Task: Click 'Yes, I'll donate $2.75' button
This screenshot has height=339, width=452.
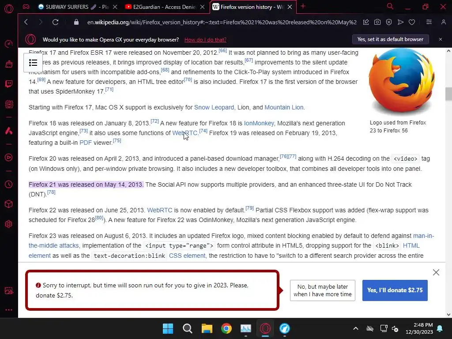Action: pyautogui.click(x=395, y=290)
